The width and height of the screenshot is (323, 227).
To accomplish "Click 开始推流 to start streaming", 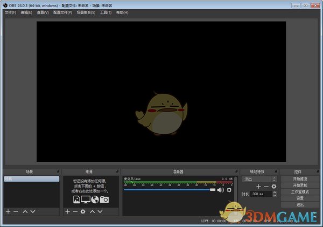I will coord(300,178).
